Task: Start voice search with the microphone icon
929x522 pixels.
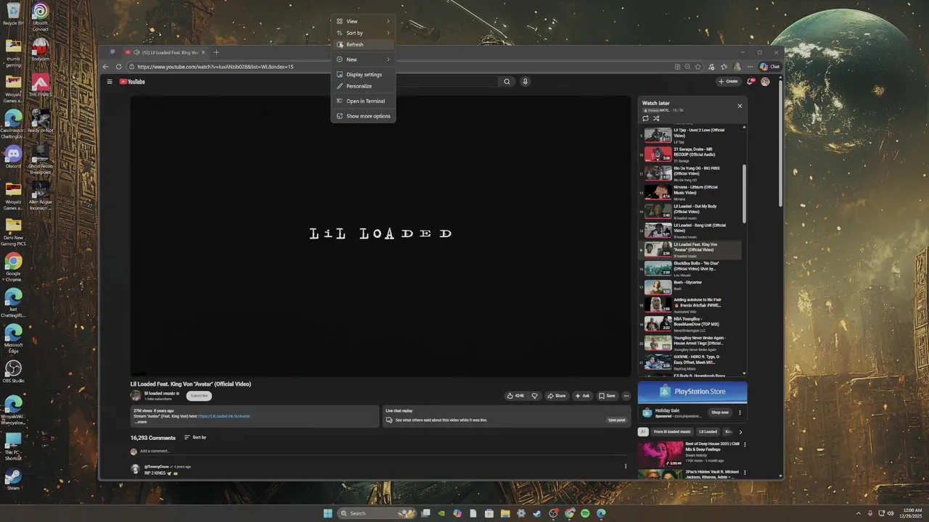Action: [525, 81]
